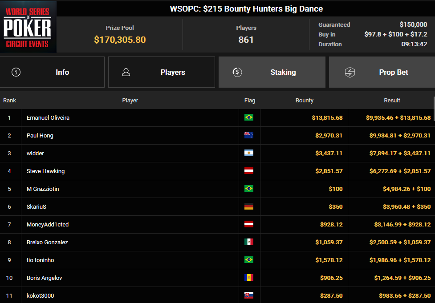Image resolution: width=435 pixels, height=303 pixels.
Task: Click result $2,500.59 + $1,059.37
Action: tap(400, 242)
